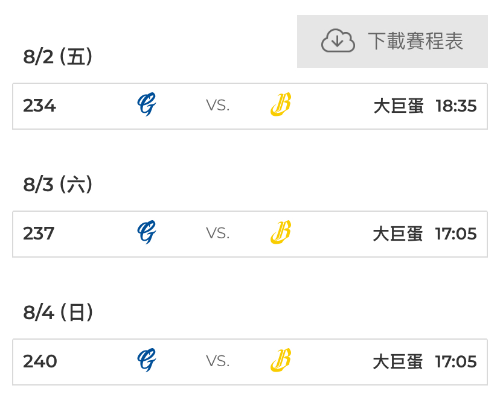Click 大巨蛋 17:05 in game 240 row
Viewport: 500px width, 403px height.
tap(425, 361)
